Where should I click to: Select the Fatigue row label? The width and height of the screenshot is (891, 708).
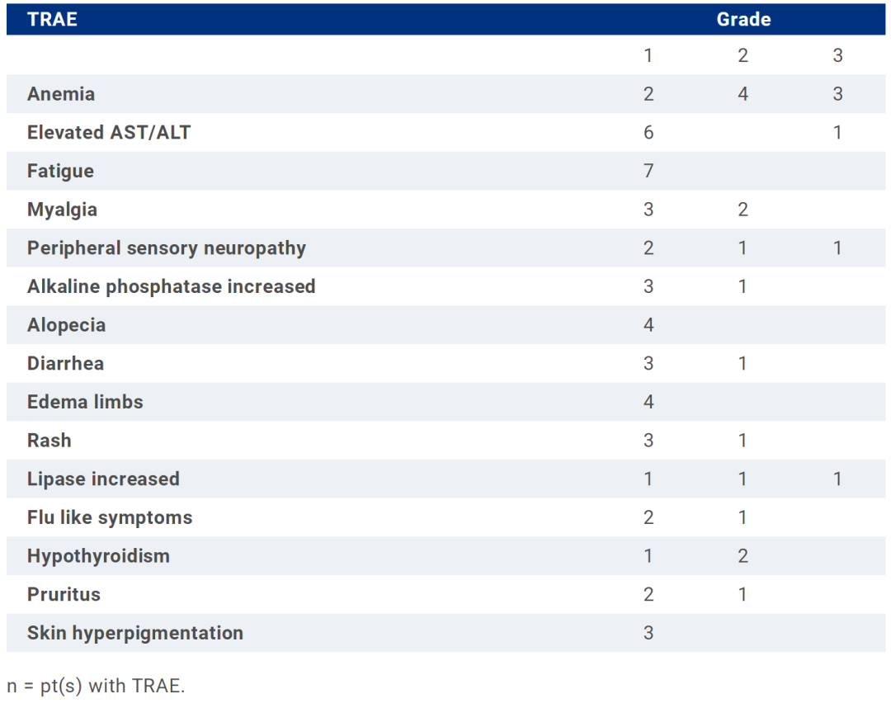click(x=60, y=171)
